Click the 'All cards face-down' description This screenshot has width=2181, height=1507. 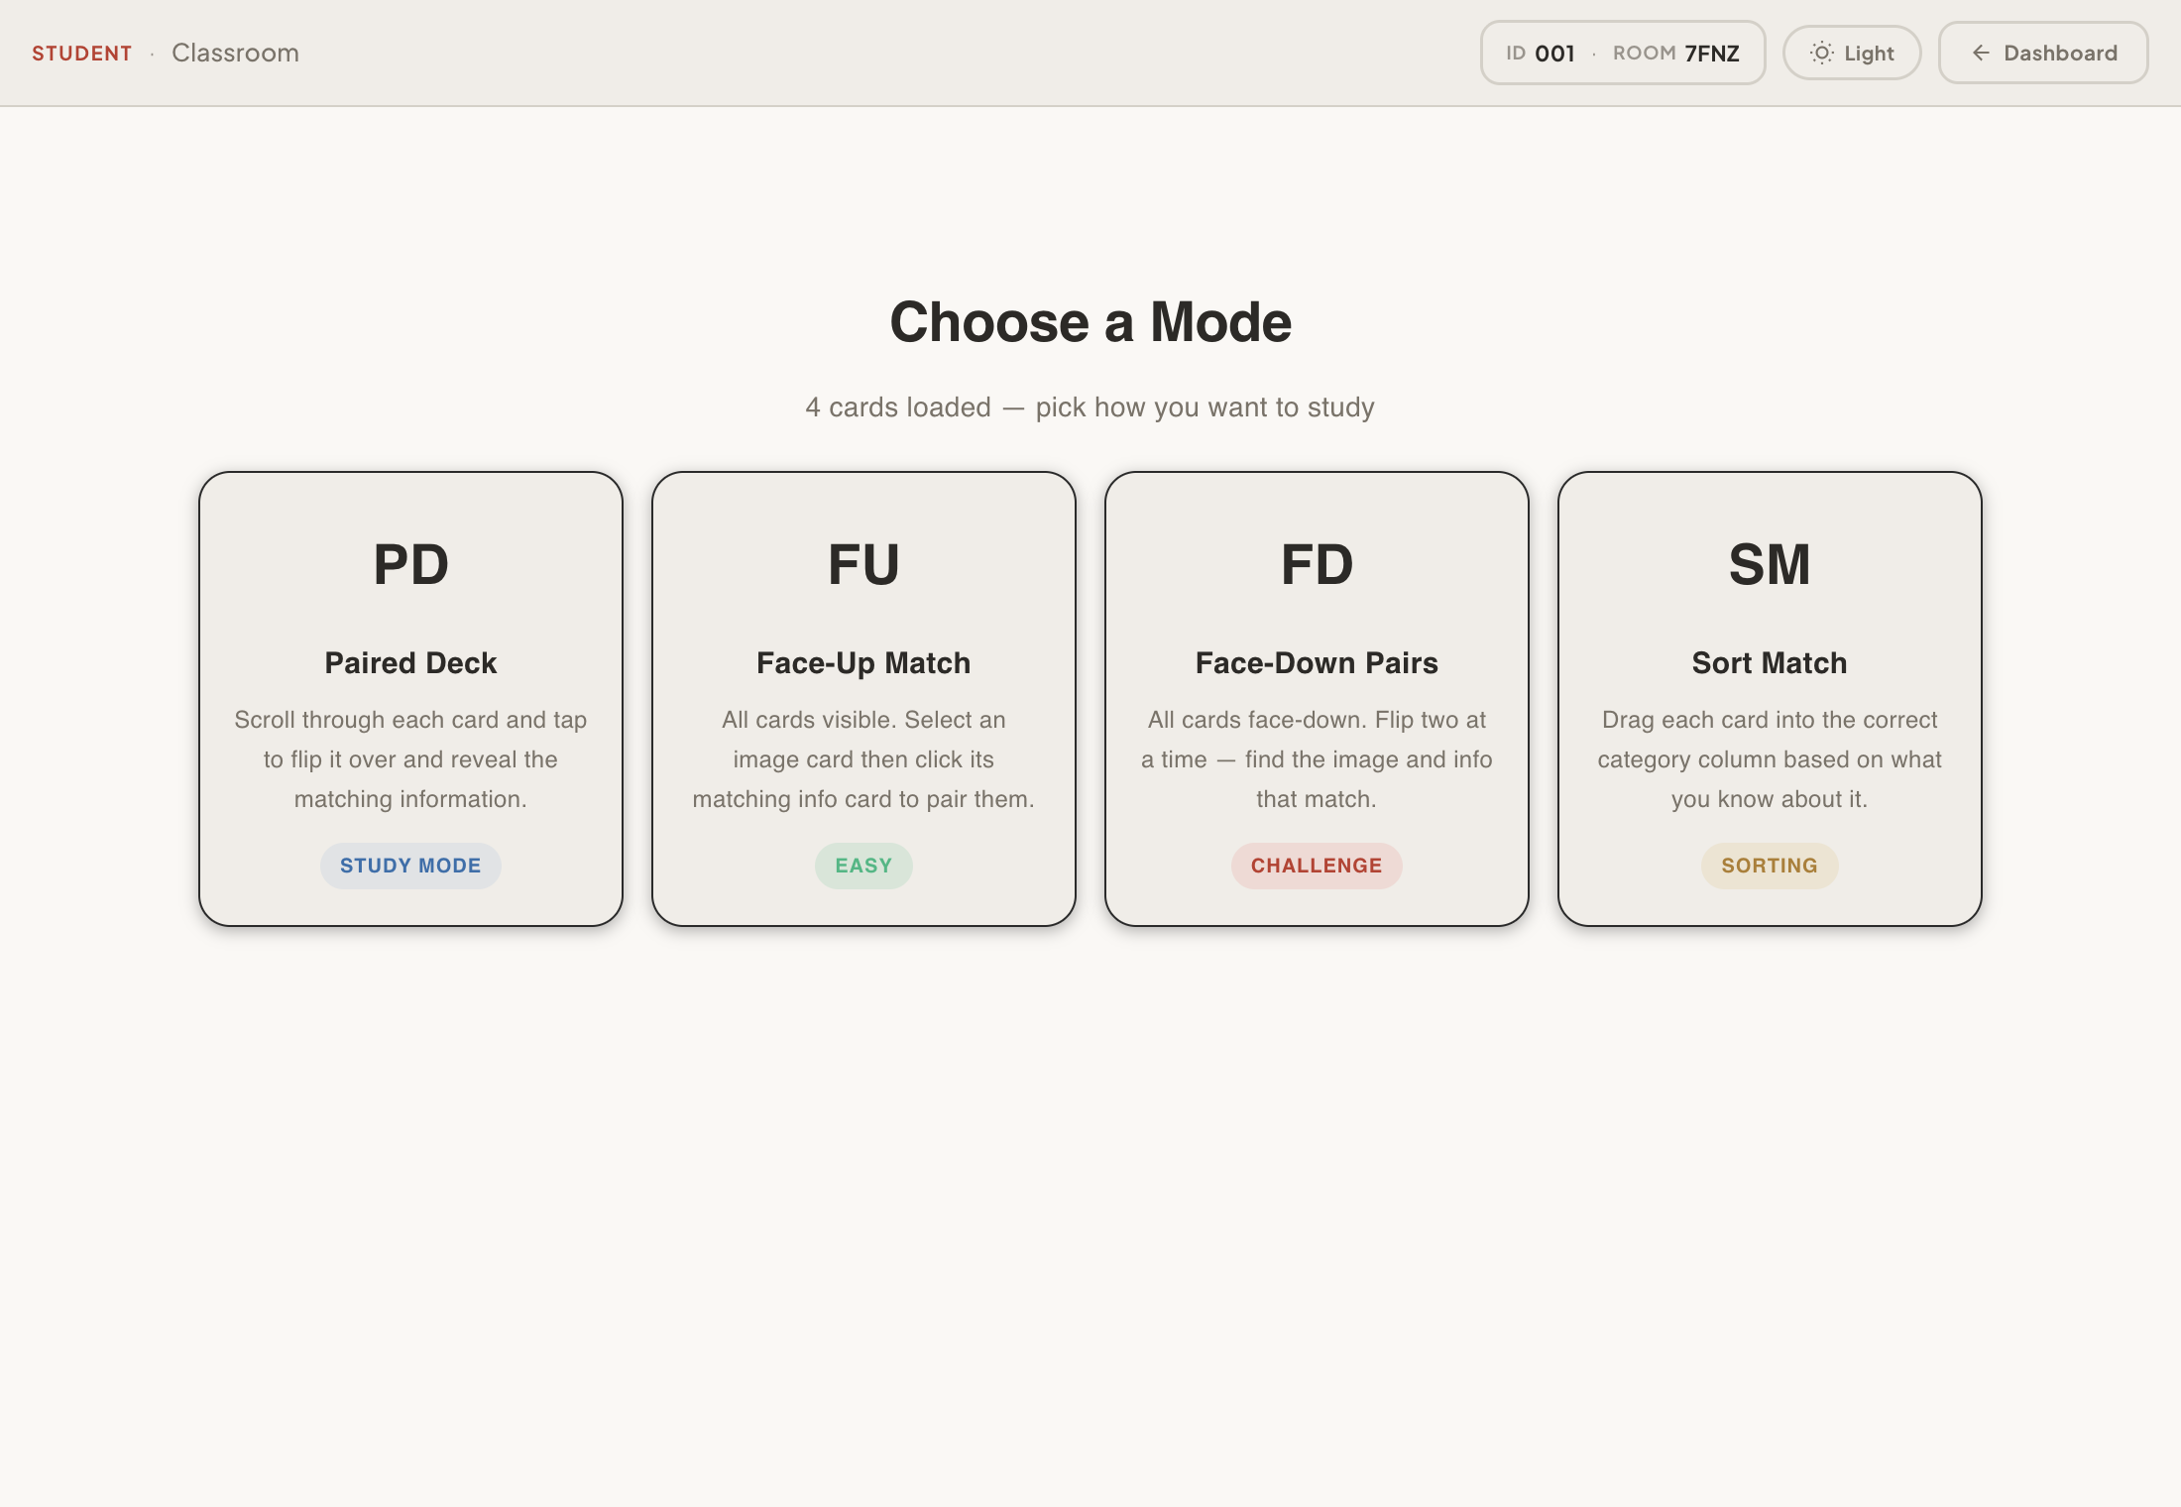pos(1317,759)
